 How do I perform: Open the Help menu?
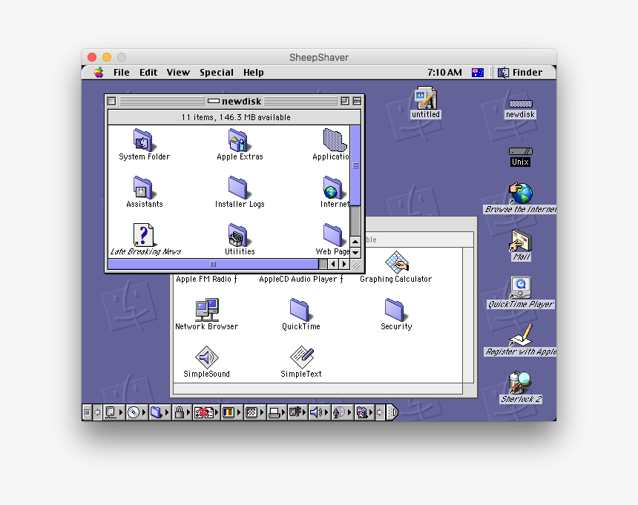point(254,73)
